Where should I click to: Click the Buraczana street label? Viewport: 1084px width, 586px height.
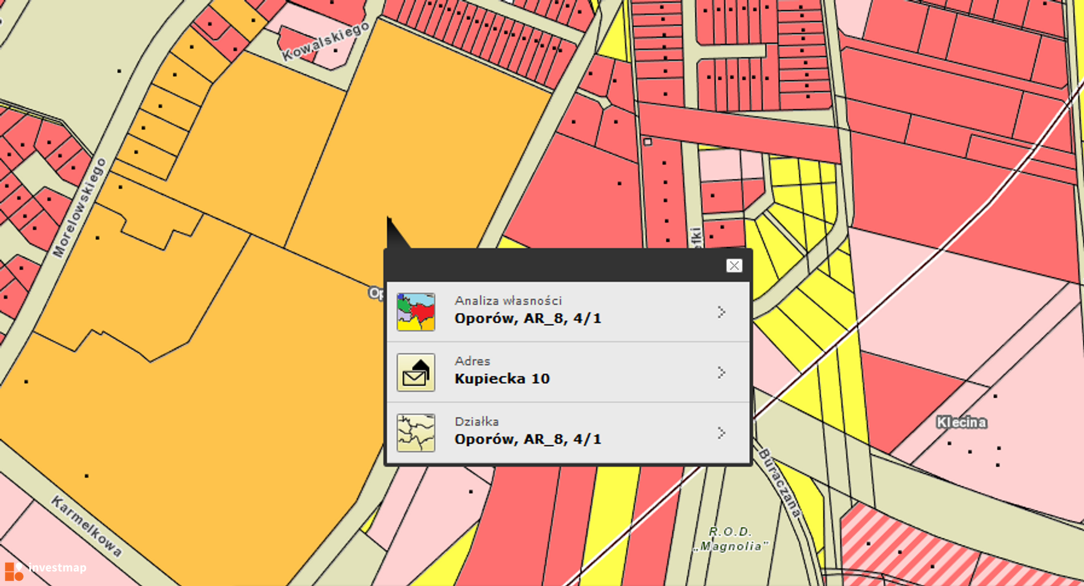point(780,483)
